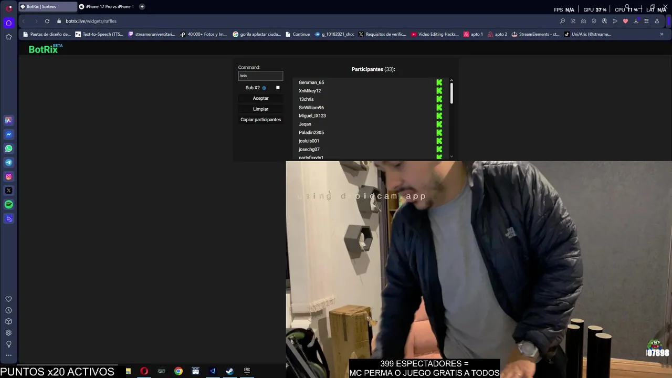
Task: Open the 40.000+ Fotos bookmark
Action: click(x=203, y=34)
